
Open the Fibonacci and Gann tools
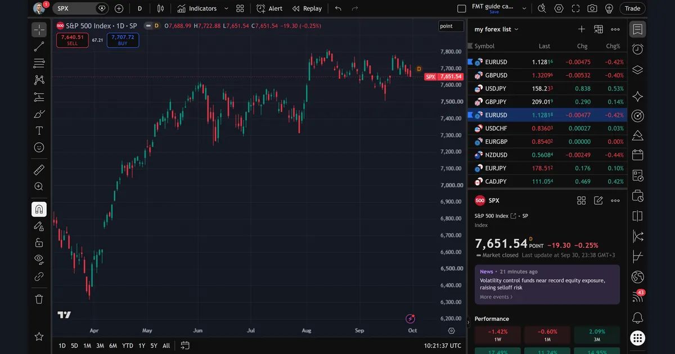tap(39, 63)
